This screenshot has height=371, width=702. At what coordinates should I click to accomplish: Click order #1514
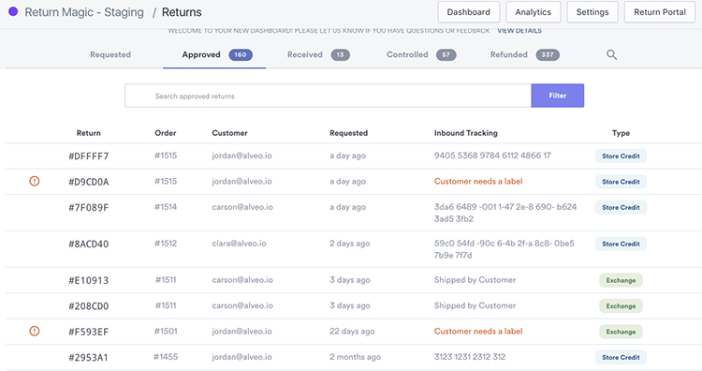coord(166,206)
